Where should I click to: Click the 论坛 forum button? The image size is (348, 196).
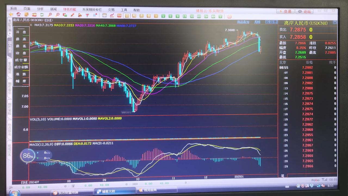[304, 11]
